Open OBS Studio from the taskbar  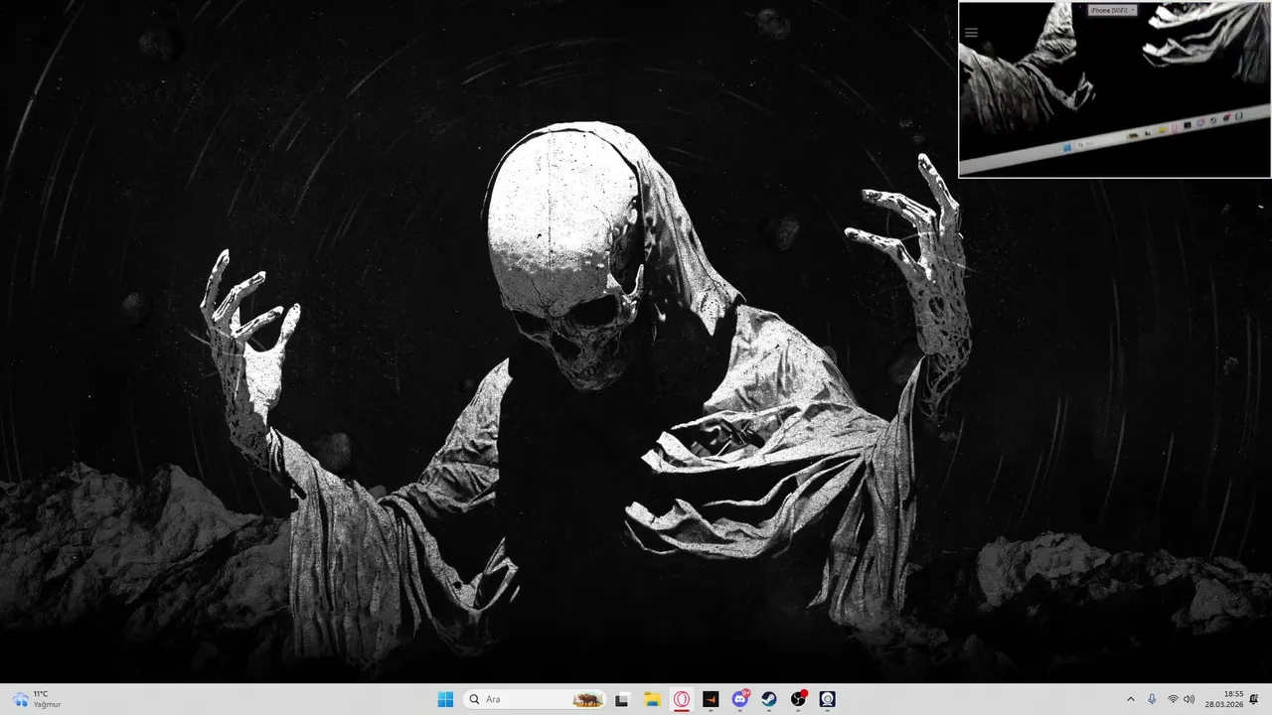coord(798,699)
